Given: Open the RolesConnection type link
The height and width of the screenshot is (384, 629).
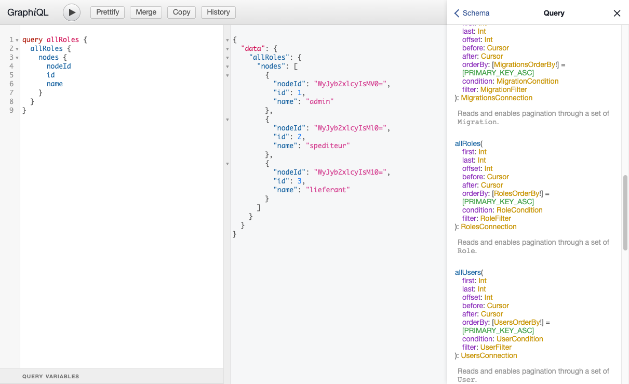Looking at the screenshot, I should pos(488,227).
